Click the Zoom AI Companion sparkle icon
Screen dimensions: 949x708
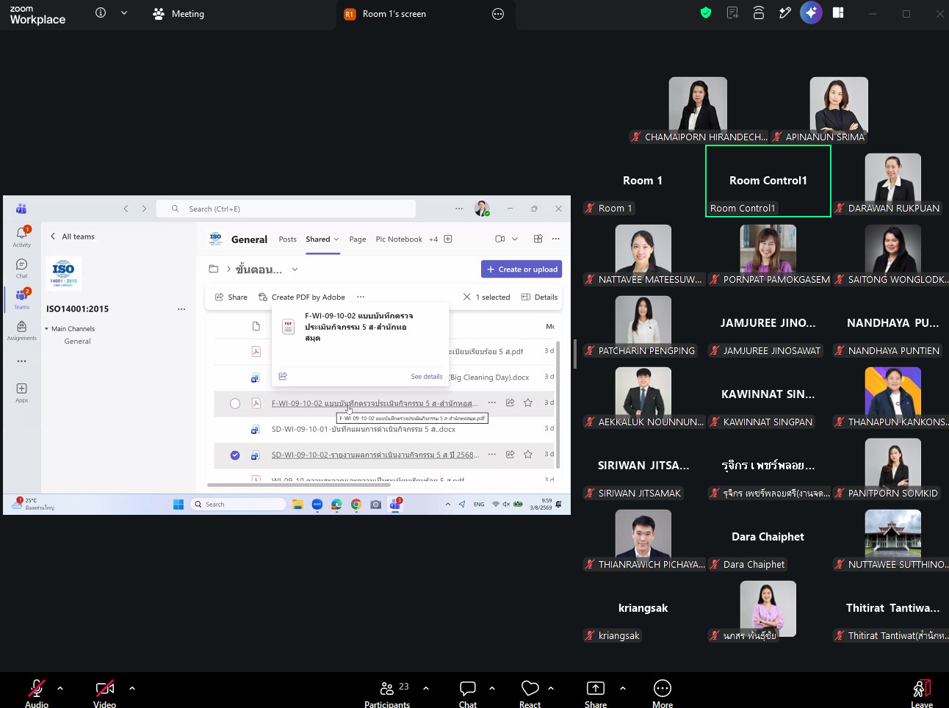point(811,12)
